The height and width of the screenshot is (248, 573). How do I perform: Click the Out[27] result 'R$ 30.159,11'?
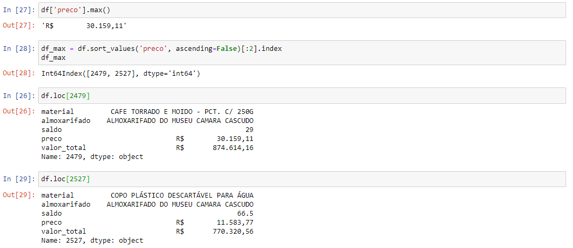coord(84,26)
